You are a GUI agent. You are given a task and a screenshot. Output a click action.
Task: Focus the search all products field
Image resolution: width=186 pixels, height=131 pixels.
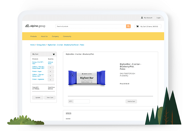pos(91,26)
